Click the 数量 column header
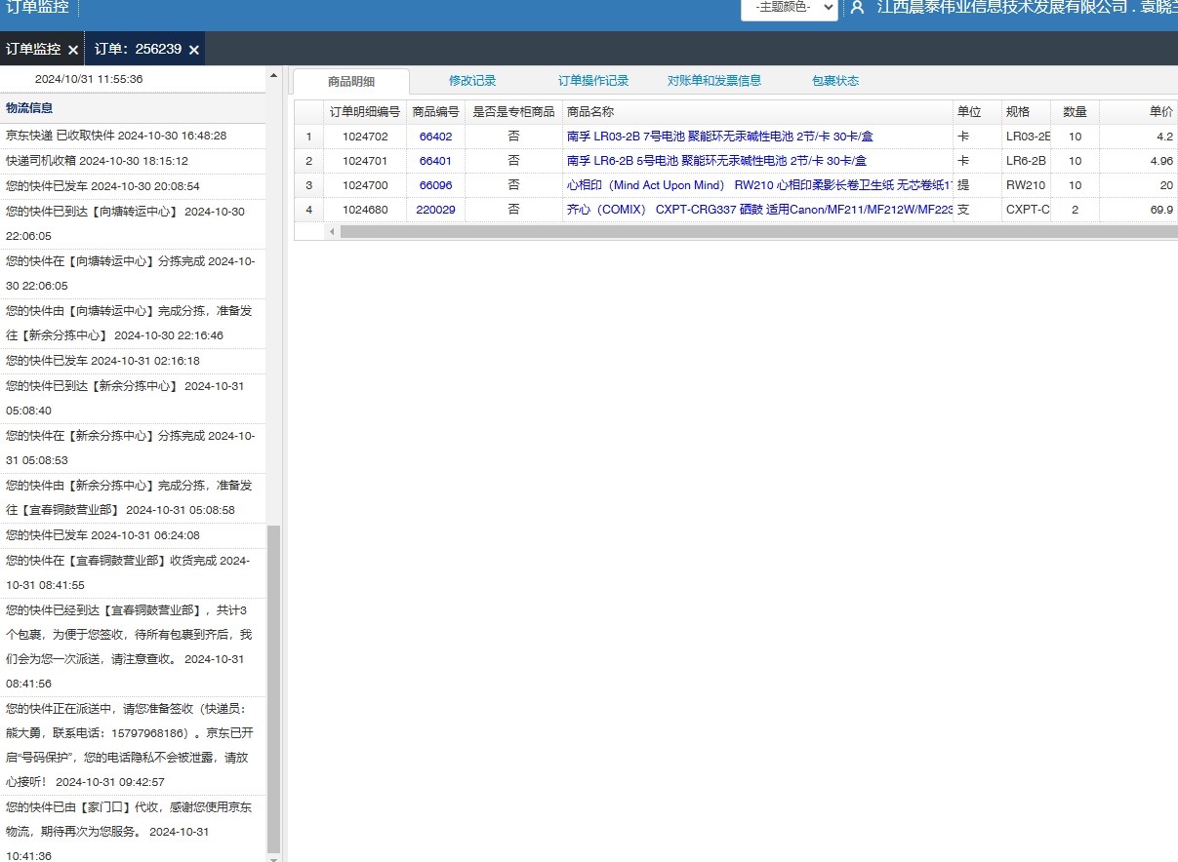Image resolution: width=1178 pixels, height=862 pixels. click(1075, 112)
